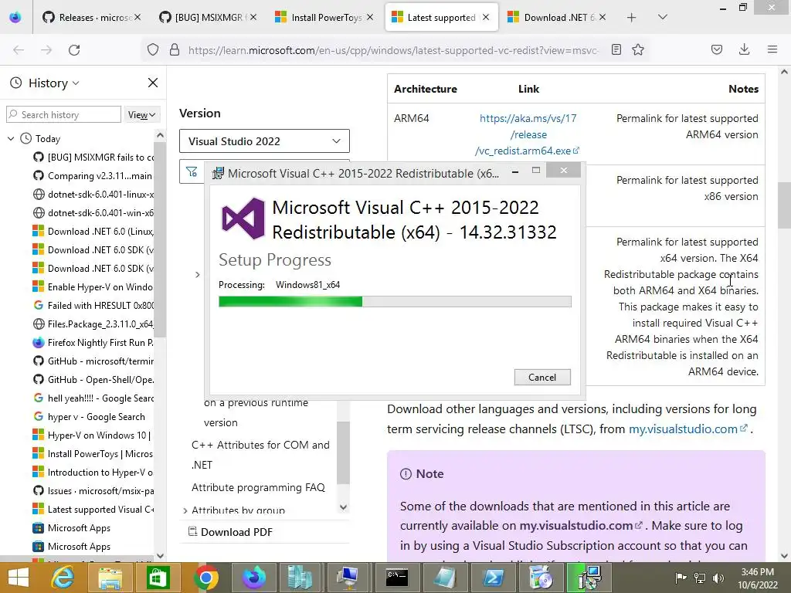Open PowerShell on the taskbar

point(493,578)
